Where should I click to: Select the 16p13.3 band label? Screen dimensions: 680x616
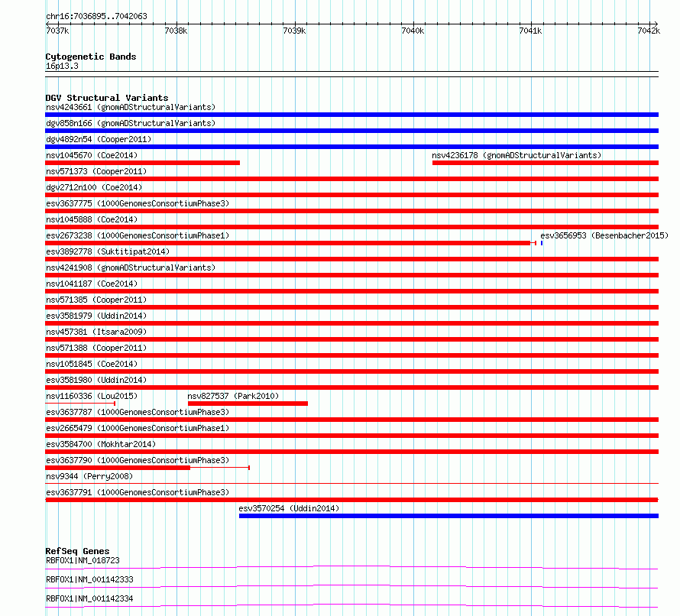[62, 66]
